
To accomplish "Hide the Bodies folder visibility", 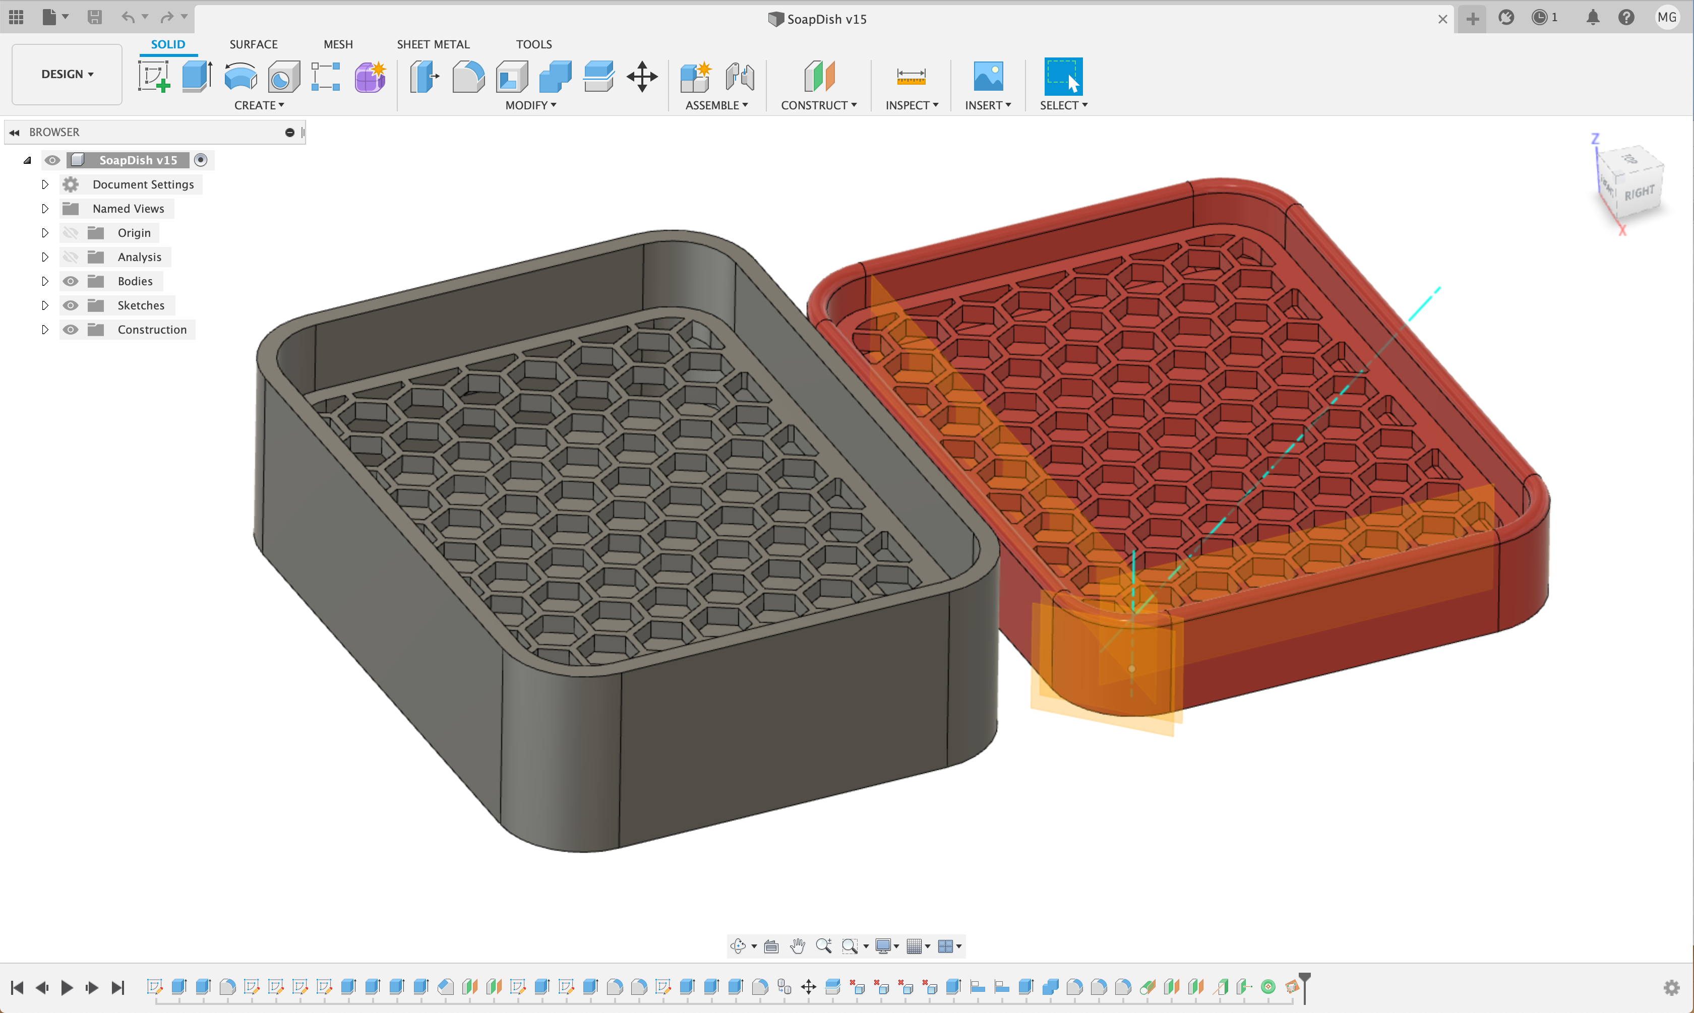I will [70, 281].
